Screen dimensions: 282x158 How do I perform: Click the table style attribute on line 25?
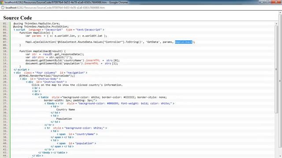click(x=109, y=97)
